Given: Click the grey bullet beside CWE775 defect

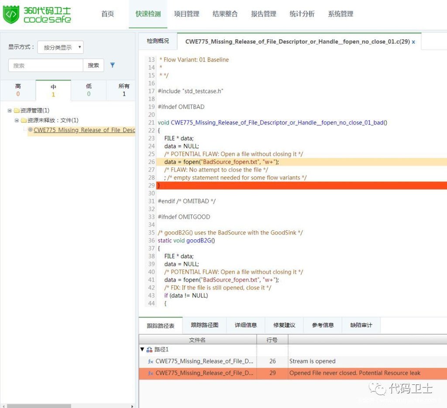Looking at the screenshot, I should coord(30,130).
